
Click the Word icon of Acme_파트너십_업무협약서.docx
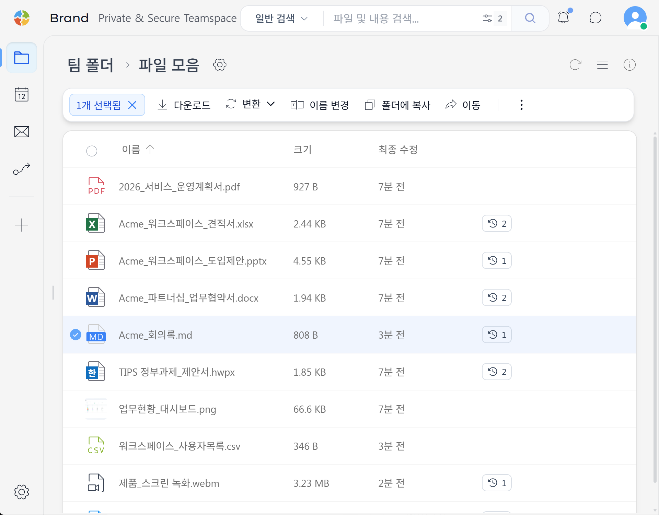tap(95, 297)
